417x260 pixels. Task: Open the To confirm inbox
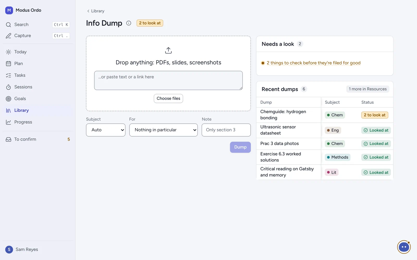[x=38, y=139]
